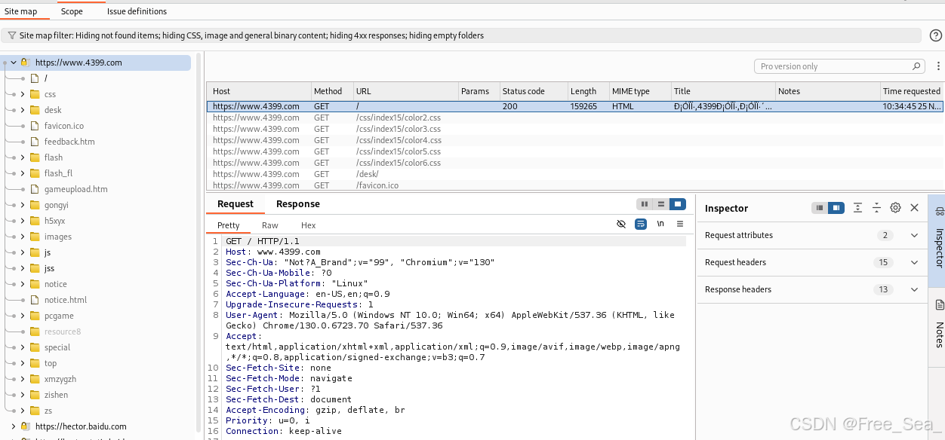Select Pretty view tab

click(x=228, y=225)
